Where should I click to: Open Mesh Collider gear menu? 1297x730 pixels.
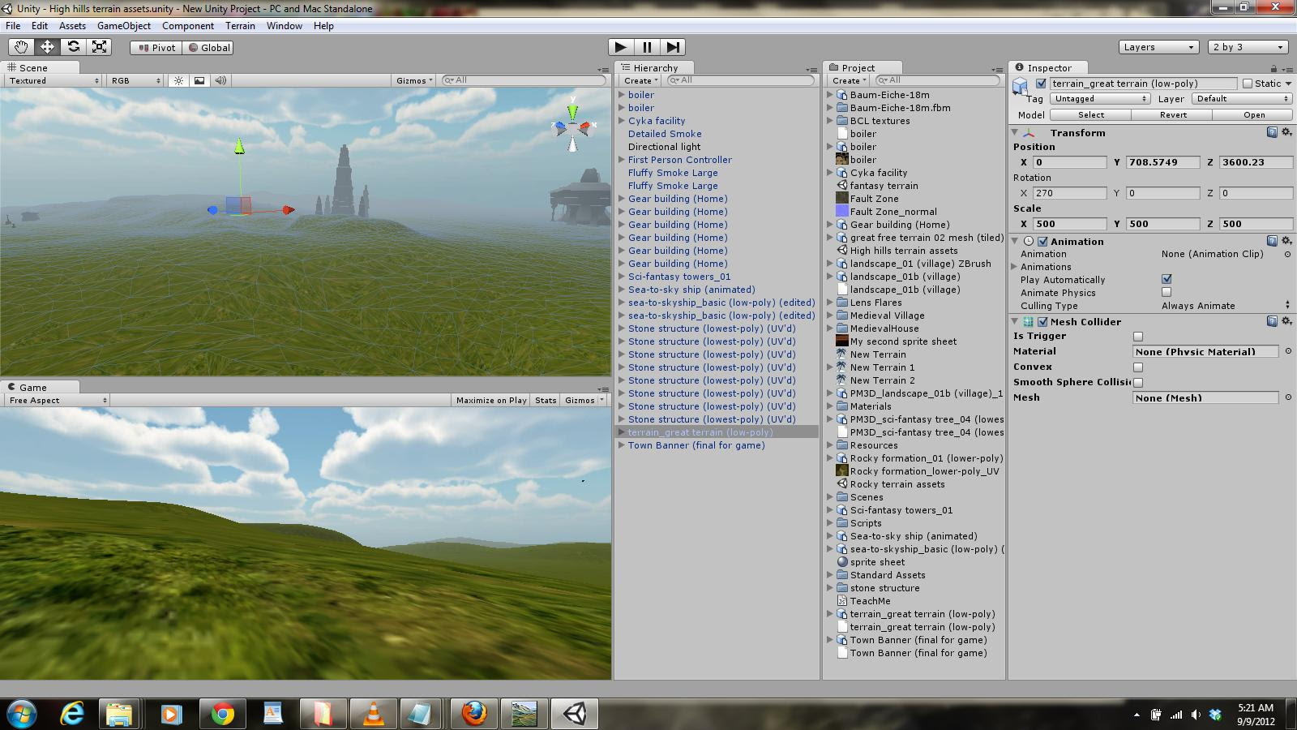point(1286,321)
